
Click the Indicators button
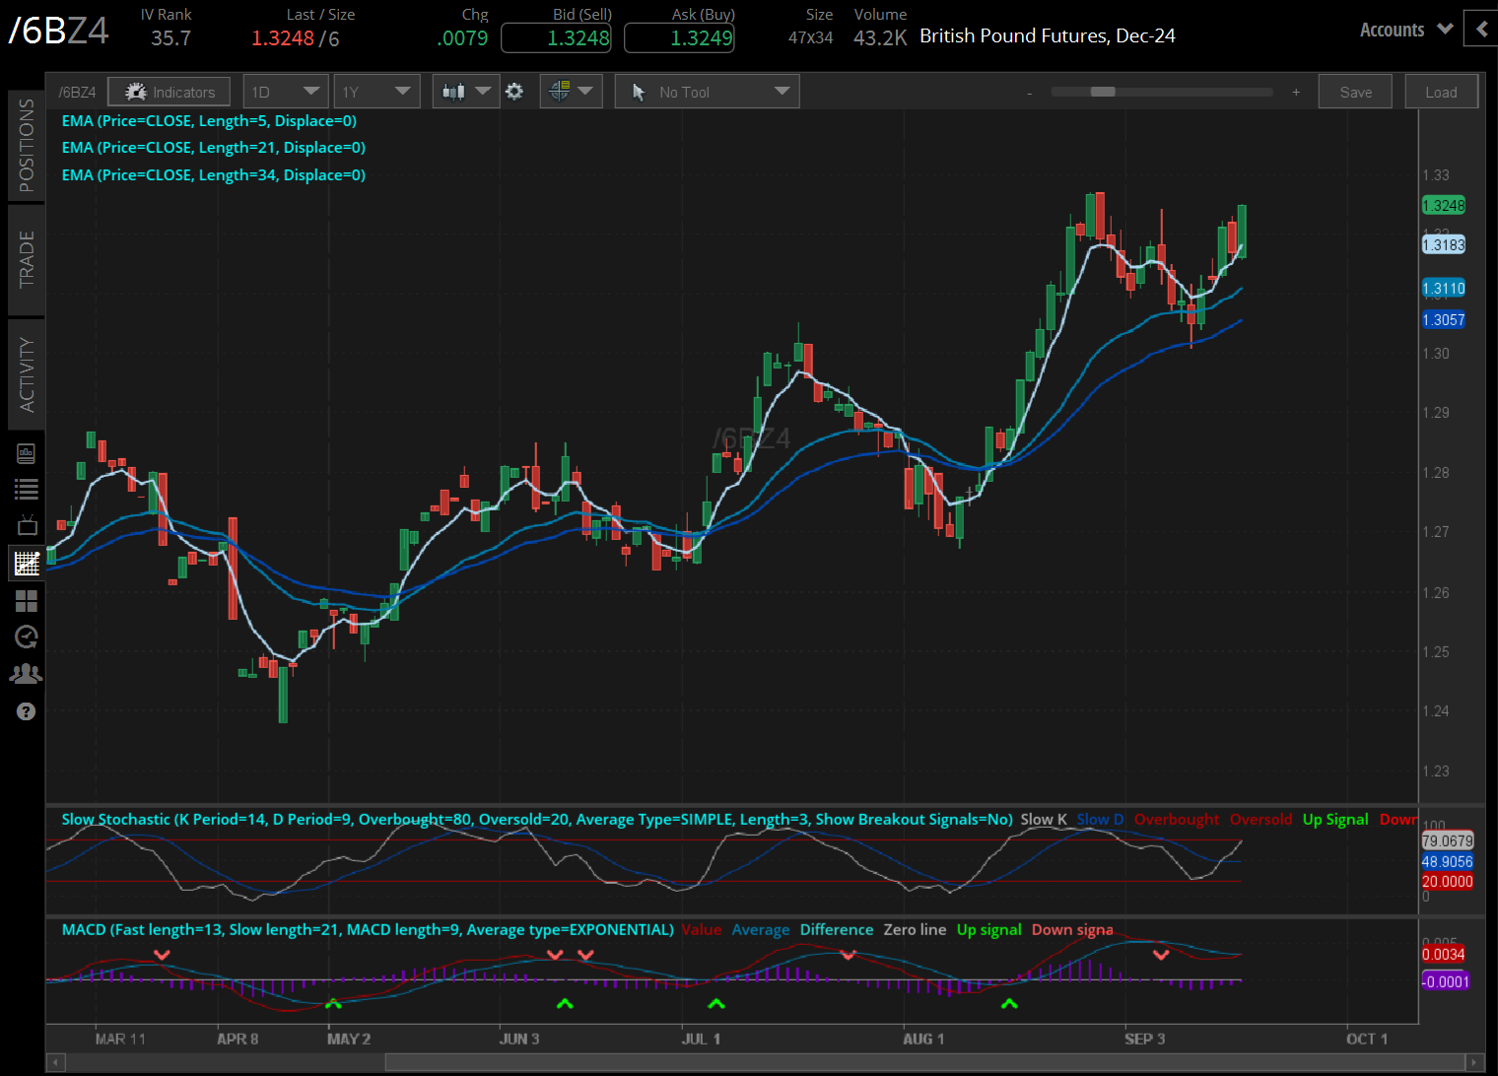point(170,92)
